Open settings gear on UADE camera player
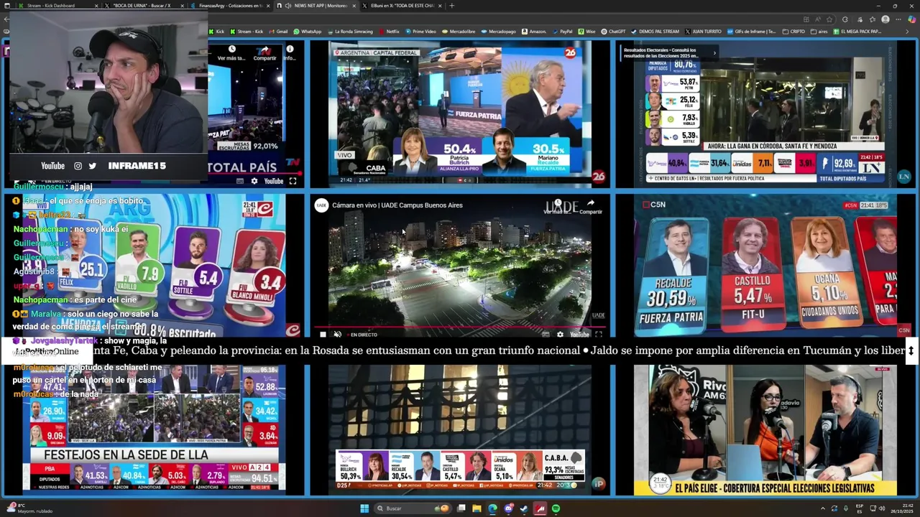Image resolution: width=920 pixels, height=517 pixels. pos(560,335)
